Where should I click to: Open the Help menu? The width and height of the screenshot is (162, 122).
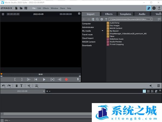coord(69,8)
